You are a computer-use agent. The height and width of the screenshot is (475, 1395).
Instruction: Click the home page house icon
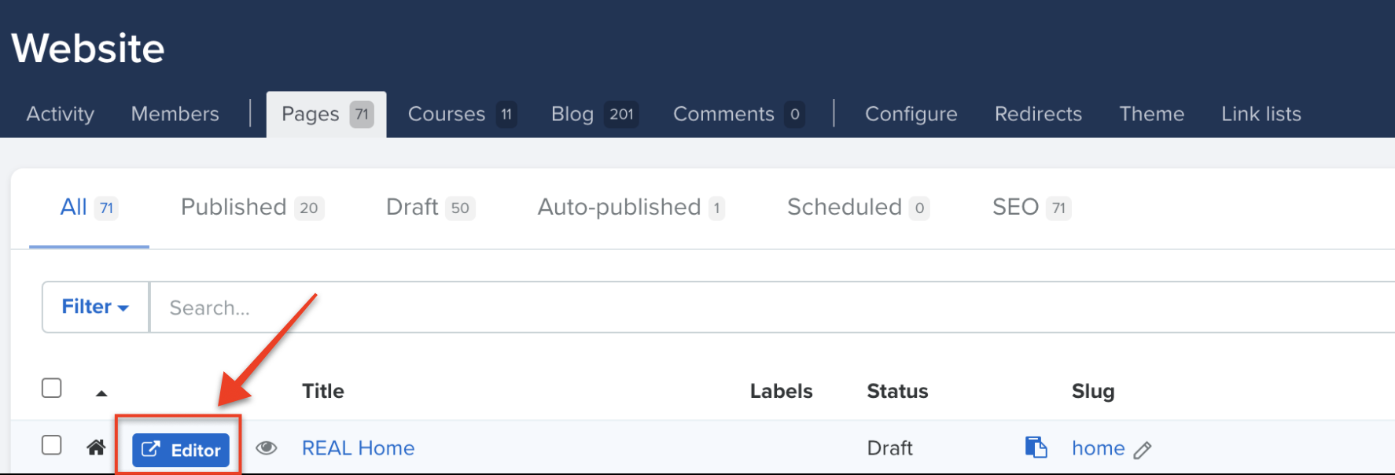pyautogui.click(x=96, y=447)
